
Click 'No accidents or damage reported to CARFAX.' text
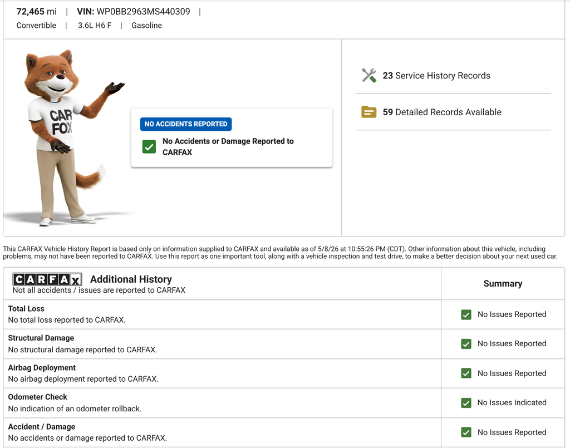[x=87, y=438]
